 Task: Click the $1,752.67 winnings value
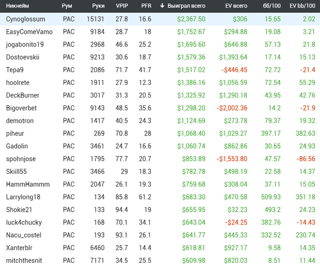click(x=191, y=32)
